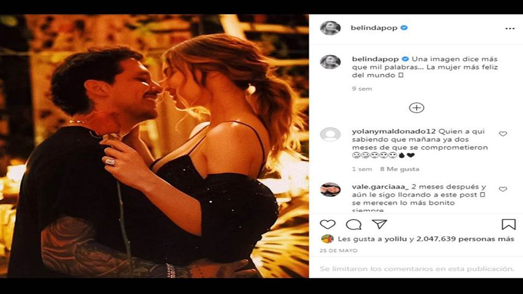Open the three-dot post options menu
Image resolution: width=523 pixels, height=294 pixels.
(510, 28)
